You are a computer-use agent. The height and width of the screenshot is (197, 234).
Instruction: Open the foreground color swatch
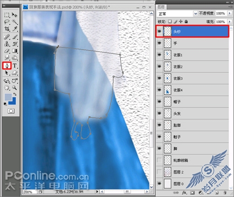click(x=8, y=97)
